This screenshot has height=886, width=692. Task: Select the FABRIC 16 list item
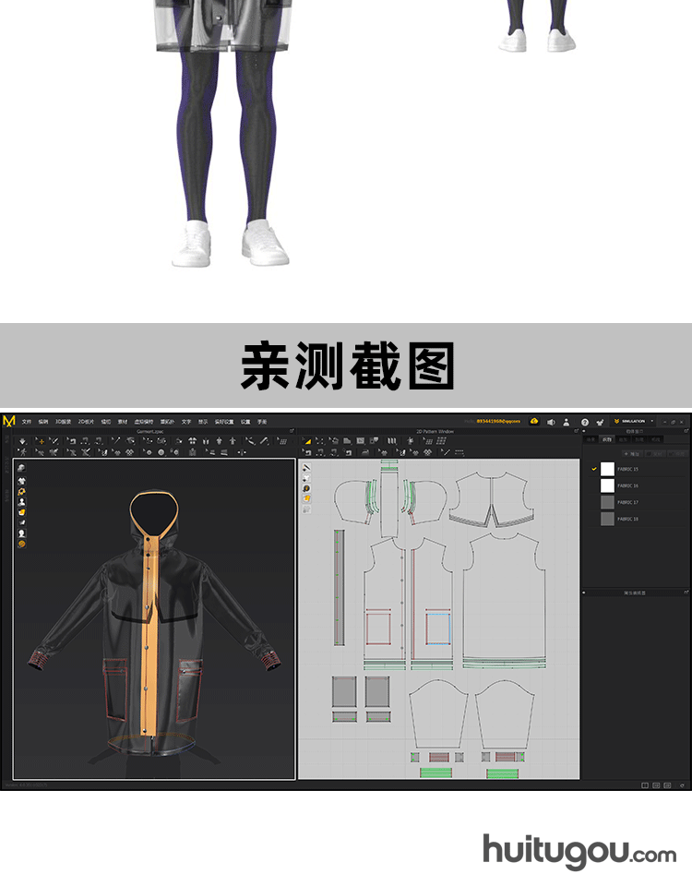click(628, 485)
